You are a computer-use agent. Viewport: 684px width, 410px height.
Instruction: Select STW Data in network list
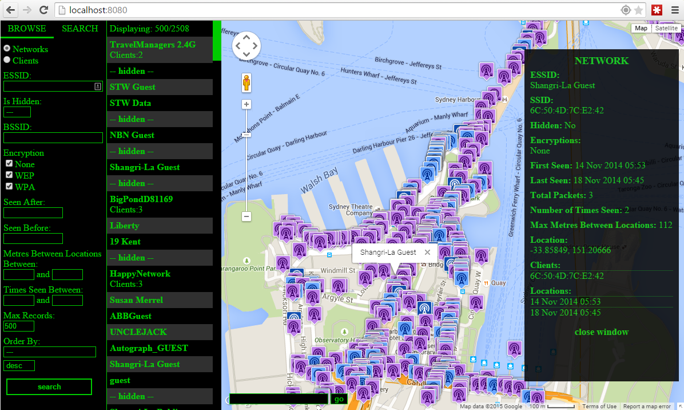[160, 103]
